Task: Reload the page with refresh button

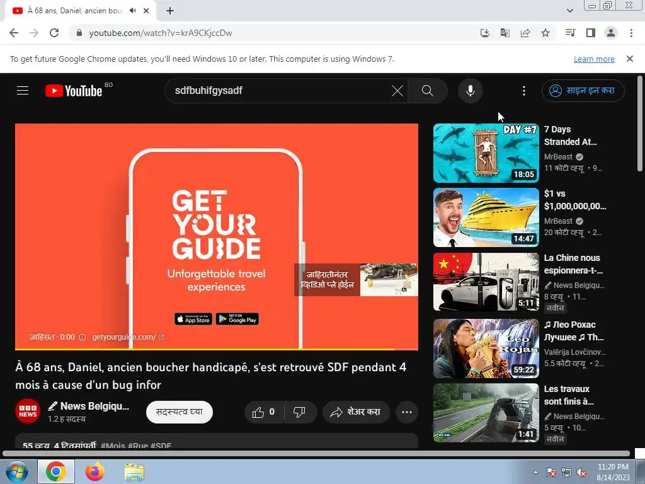Action: coord(54,33)
